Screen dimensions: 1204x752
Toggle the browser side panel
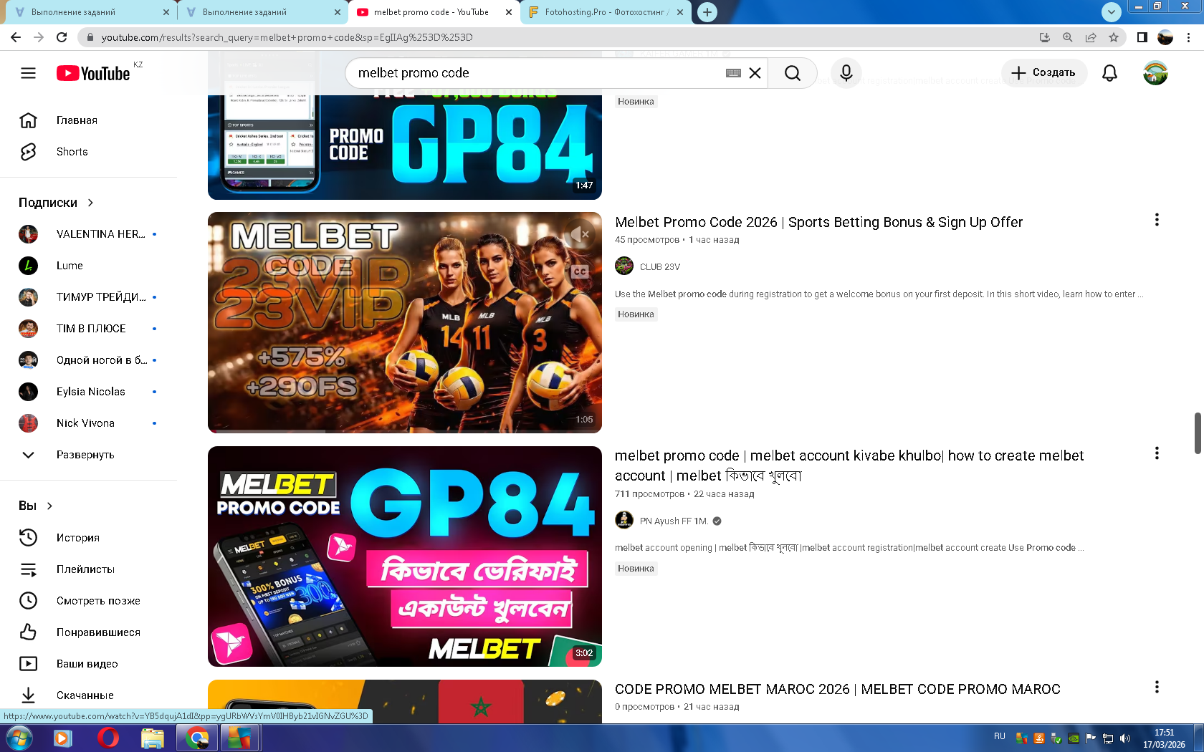click(1142, 37)
